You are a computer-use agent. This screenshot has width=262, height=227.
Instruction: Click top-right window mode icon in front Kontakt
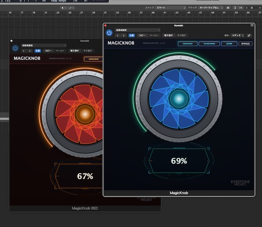pos(252,25)
